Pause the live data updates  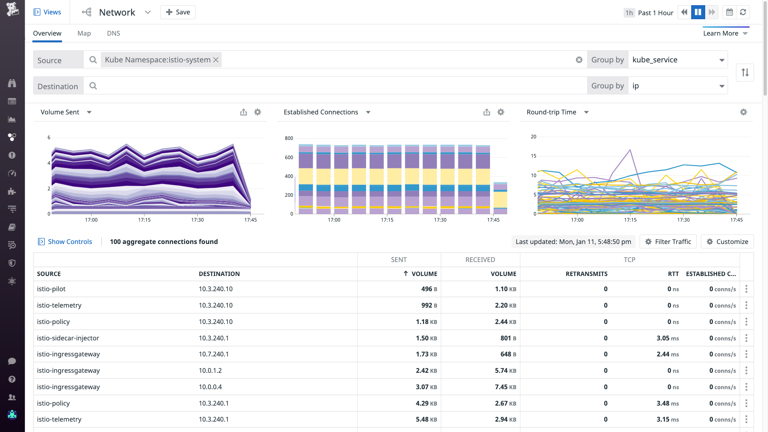(698, 12)
